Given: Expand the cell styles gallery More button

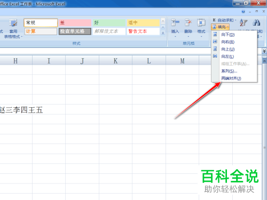Looking at the screenshot, I should [x=163, y=33].
